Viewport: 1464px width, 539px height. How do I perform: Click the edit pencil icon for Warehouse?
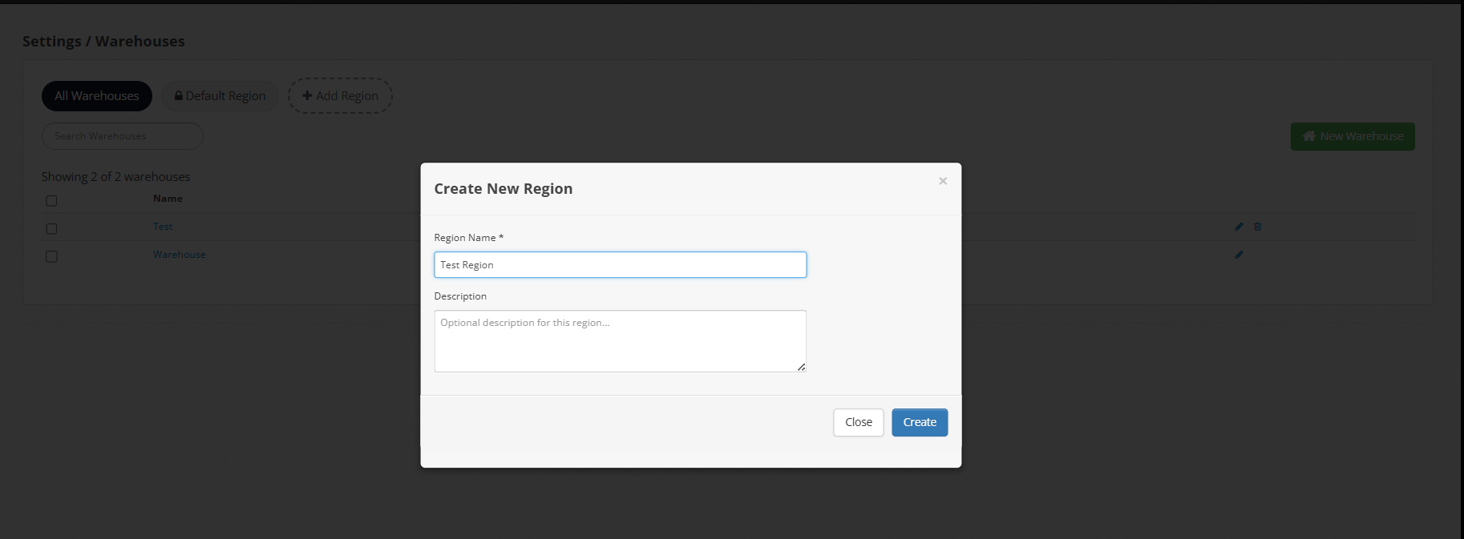(1239, 255)
